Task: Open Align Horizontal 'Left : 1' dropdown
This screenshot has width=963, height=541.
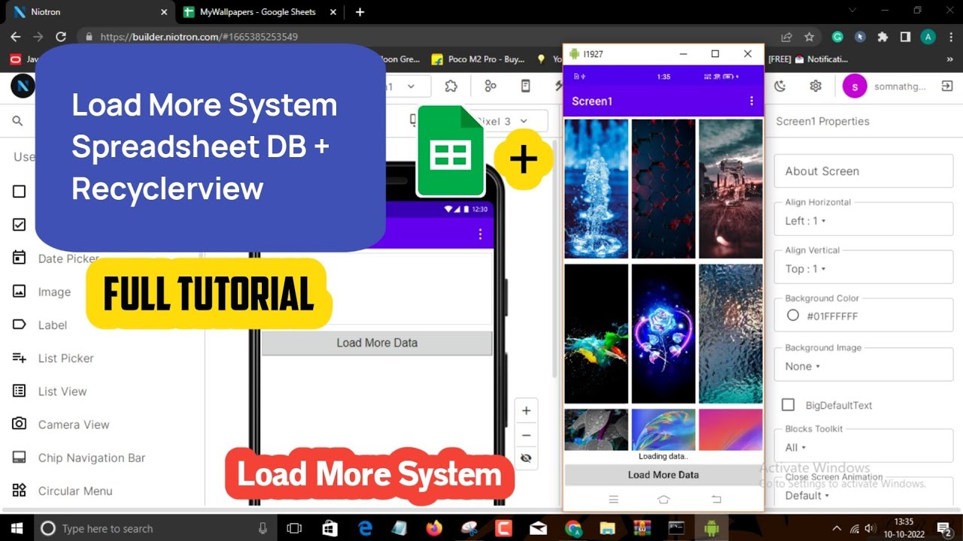Action: [864, 220]
